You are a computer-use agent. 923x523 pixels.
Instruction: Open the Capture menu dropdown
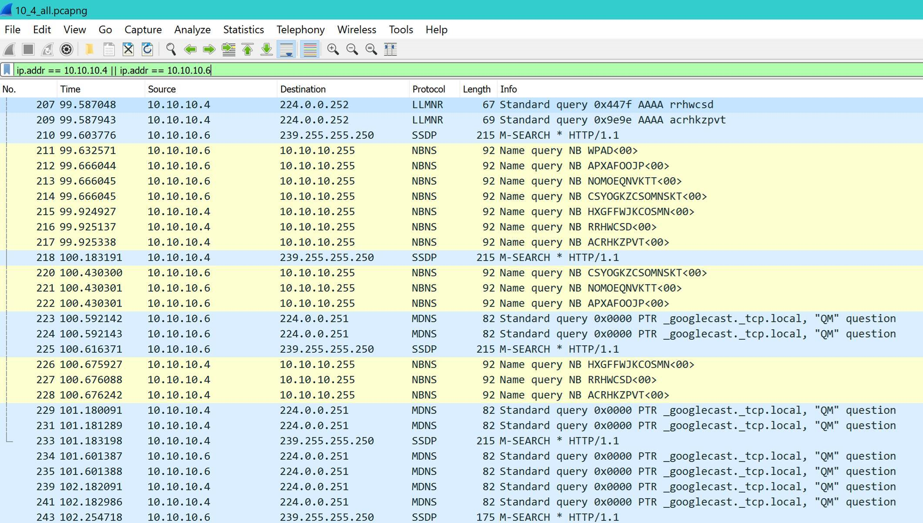[x=143, y=30]
